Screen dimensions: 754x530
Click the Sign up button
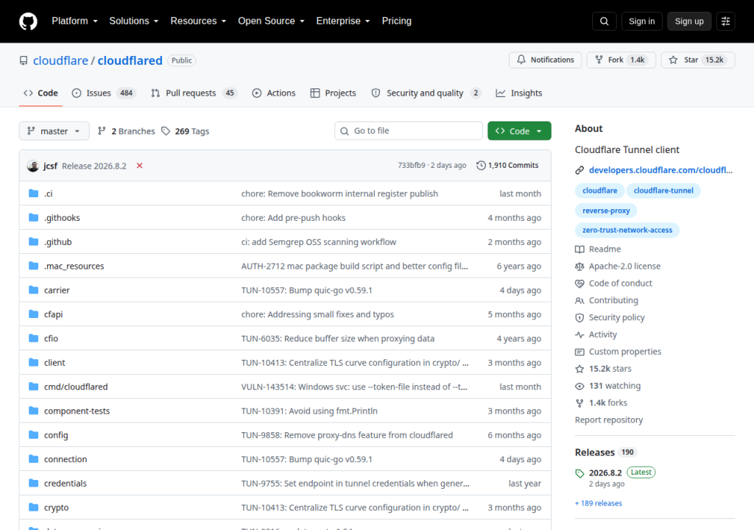pos(689,21)
